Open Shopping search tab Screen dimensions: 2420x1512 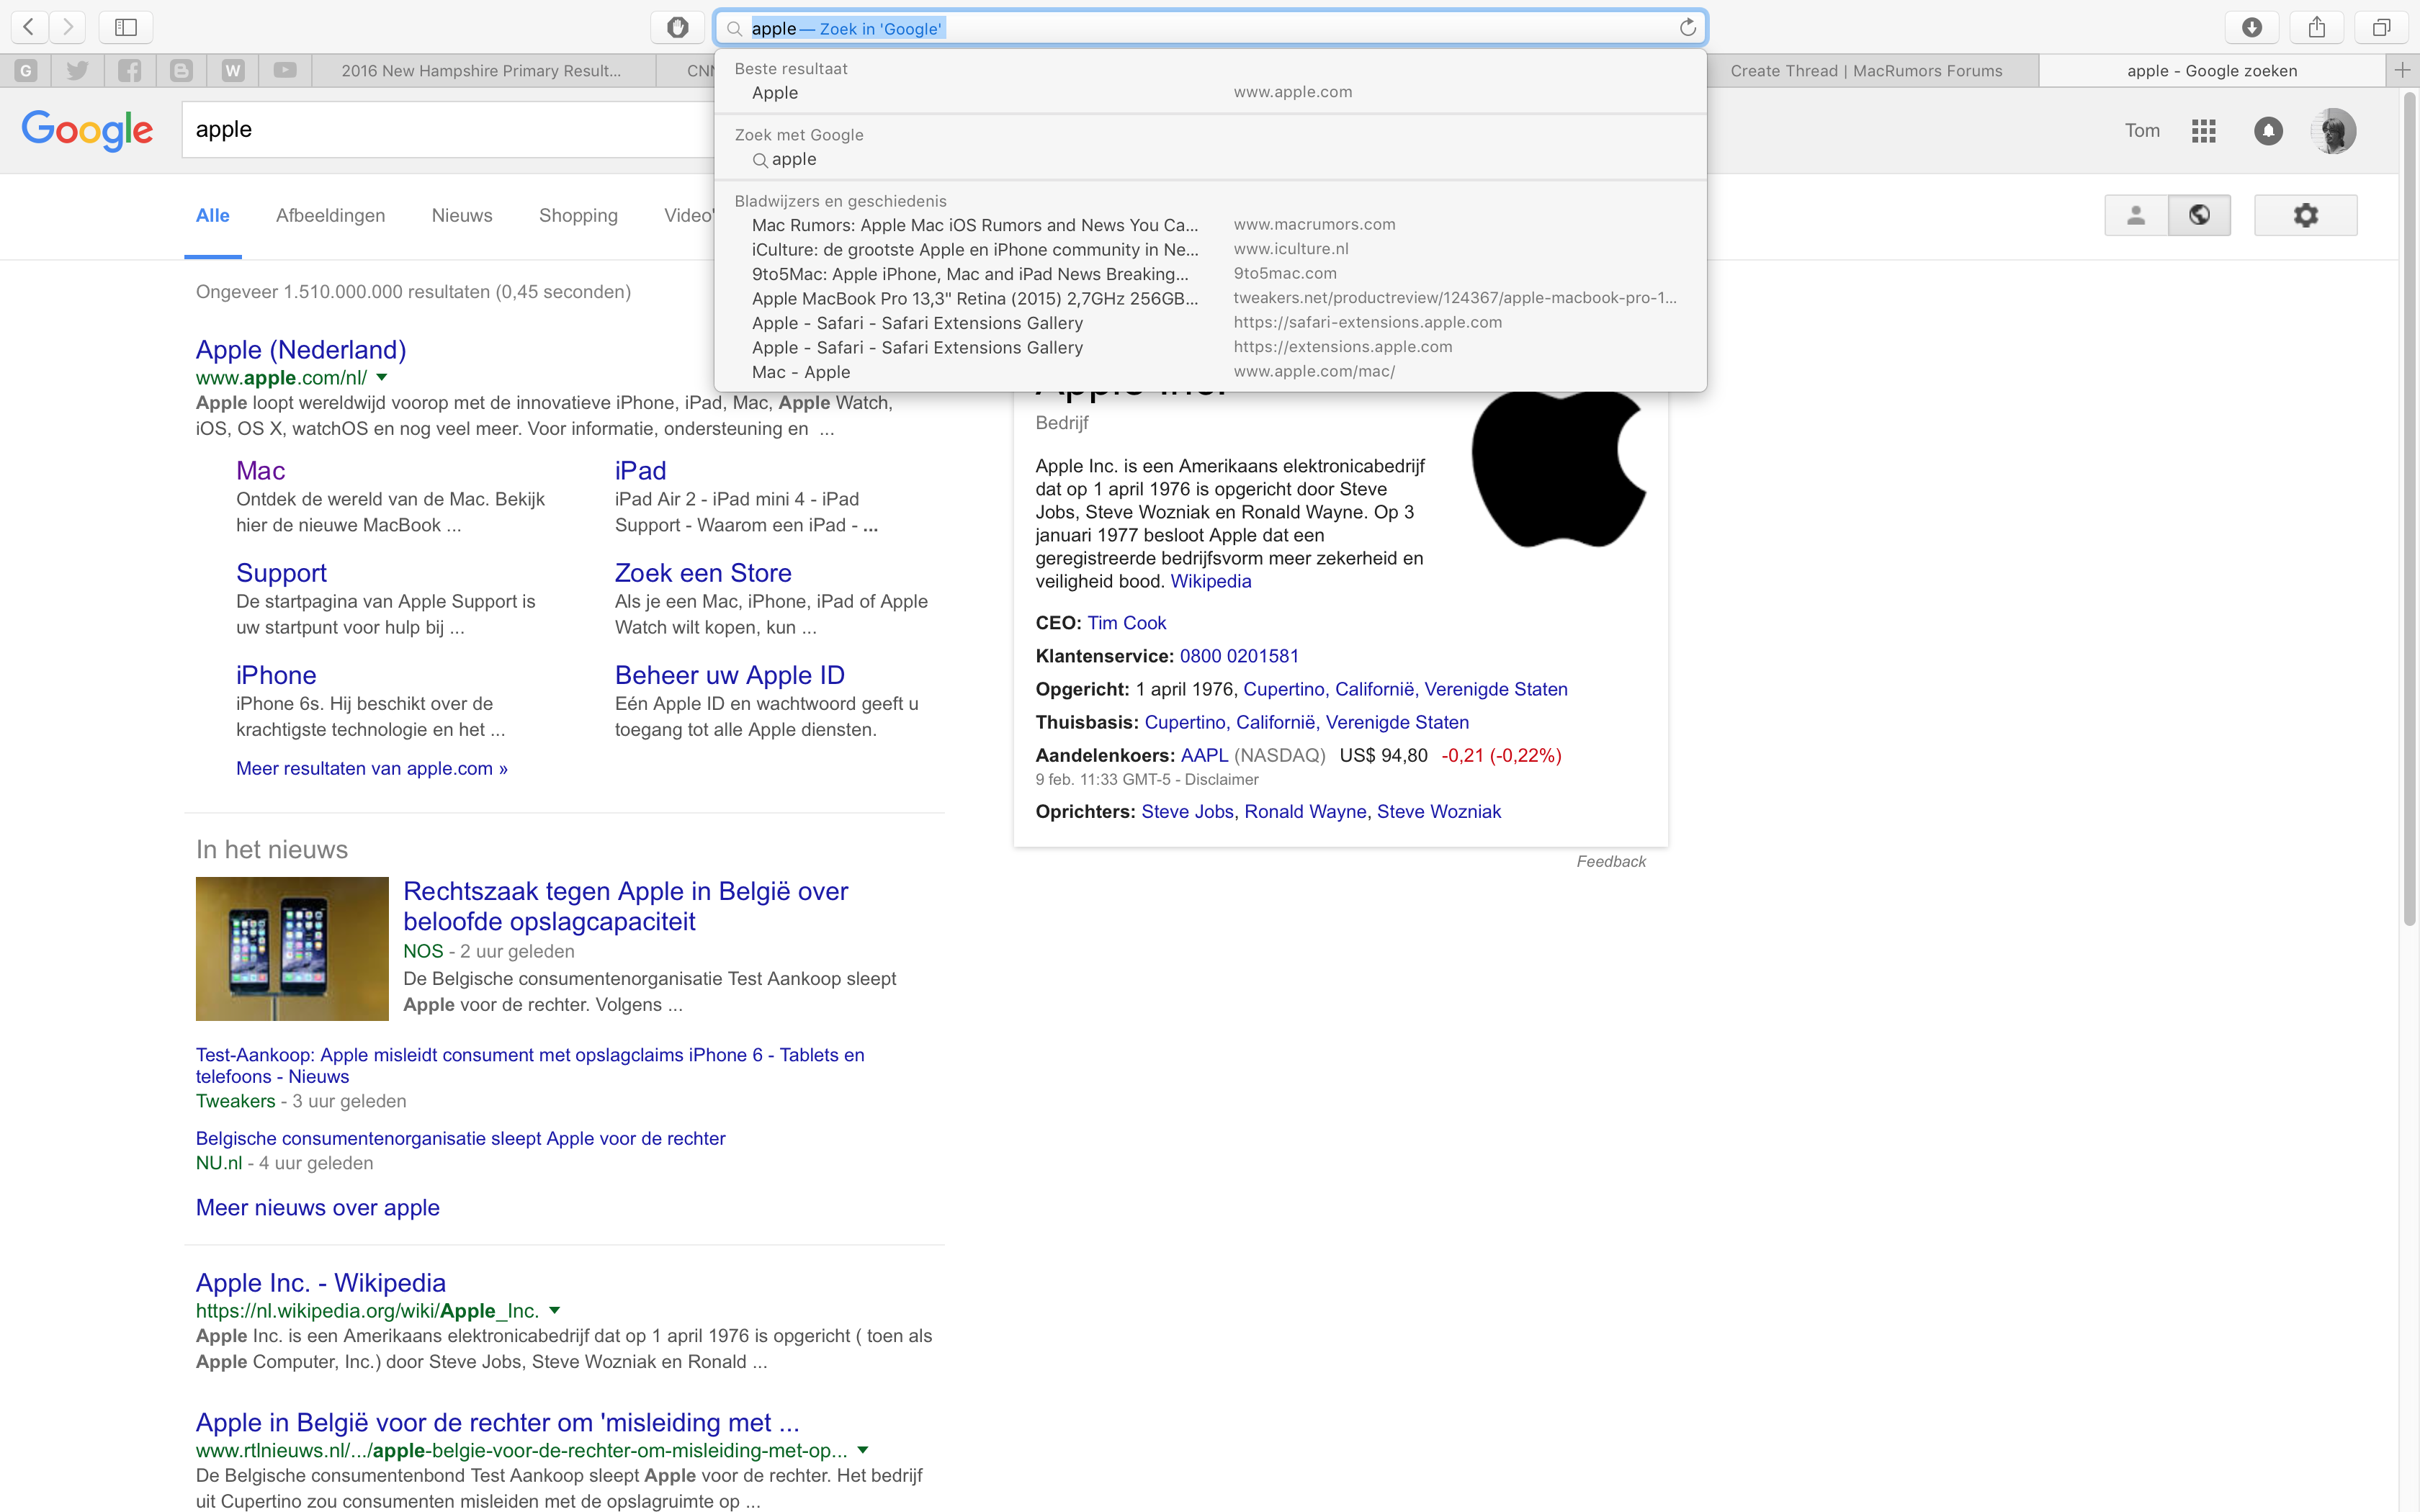[x=578, y=215]
